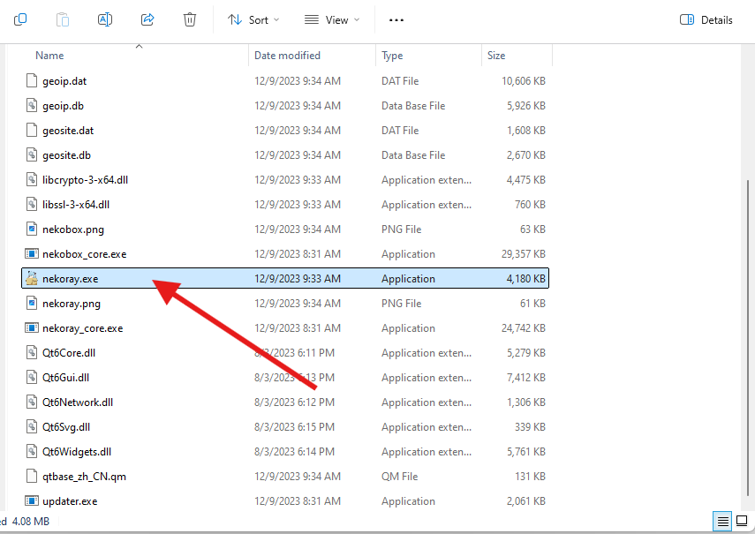Click the Copy icon in the toolbar
The height and width of the screenshot is (534, 755).
point(20,19)
